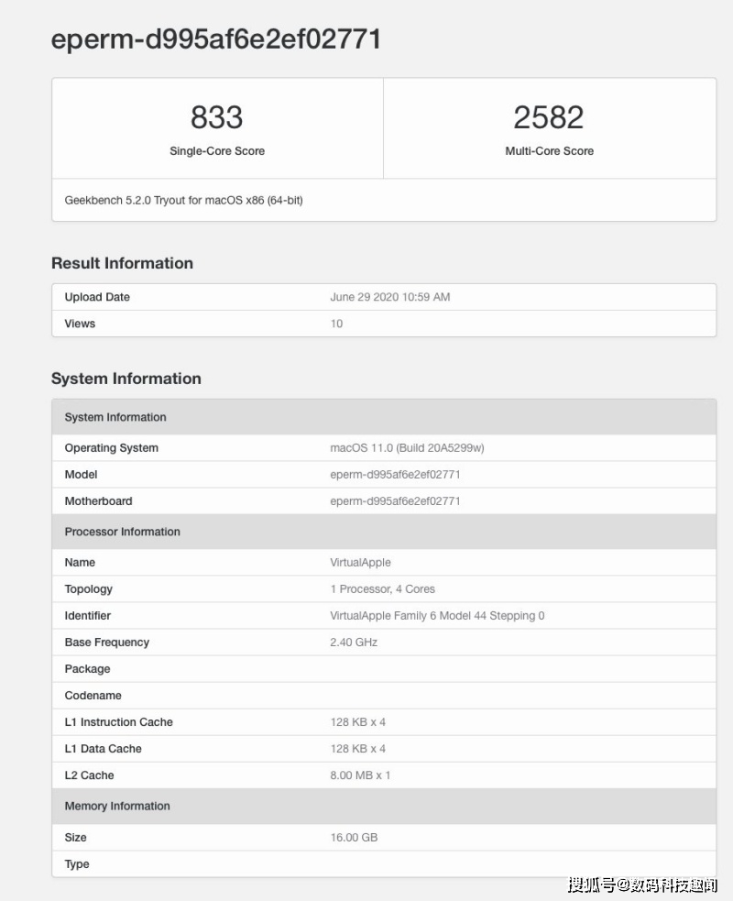Click the processor Name label

(x=80, y=563)
